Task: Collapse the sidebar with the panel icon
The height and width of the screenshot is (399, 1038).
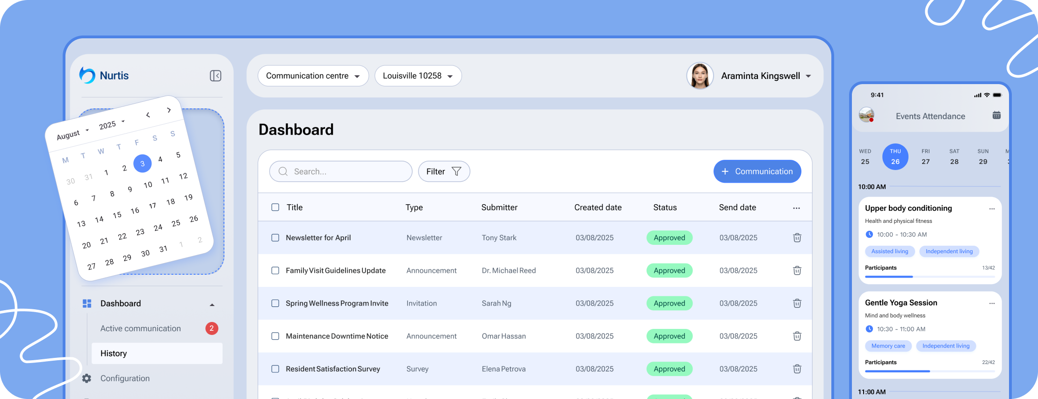Action: pos(215,76)
